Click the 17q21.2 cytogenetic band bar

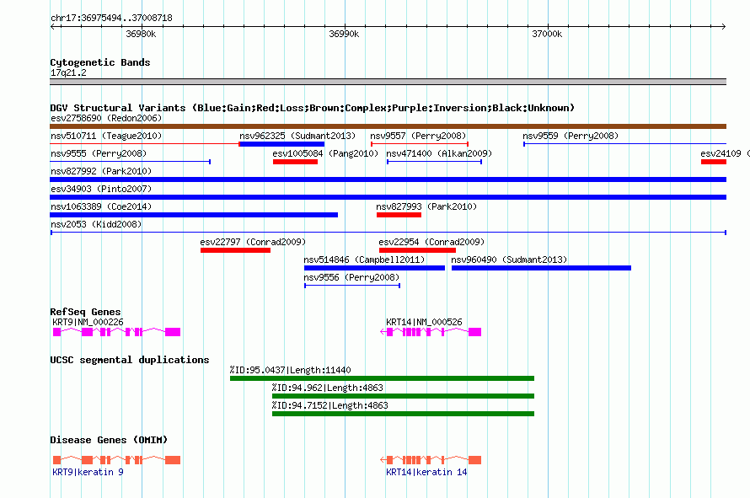(x=388, y=82)
